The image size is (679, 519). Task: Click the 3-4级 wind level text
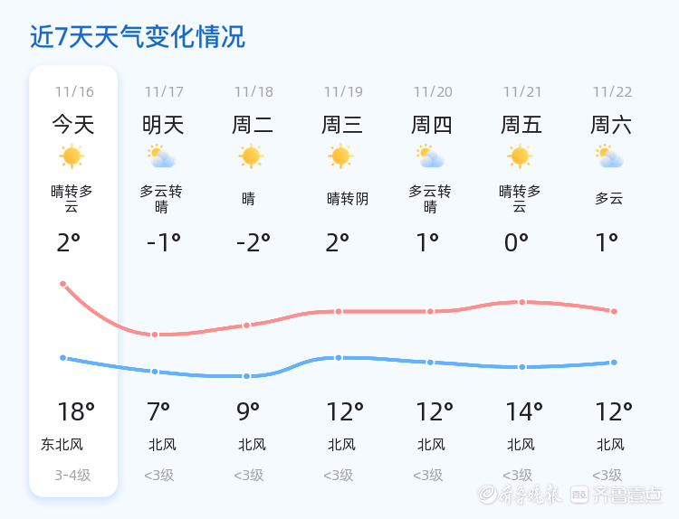[x=72, y=475]
